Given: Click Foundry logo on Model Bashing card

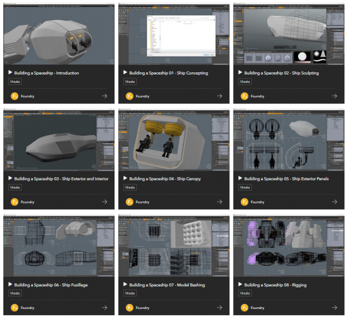Looking at the screenshot, I should (x=129, y=307).
